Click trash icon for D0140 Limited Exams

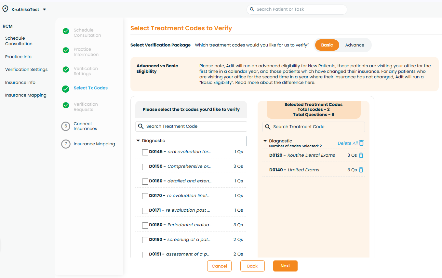click(x=361, y=170)
